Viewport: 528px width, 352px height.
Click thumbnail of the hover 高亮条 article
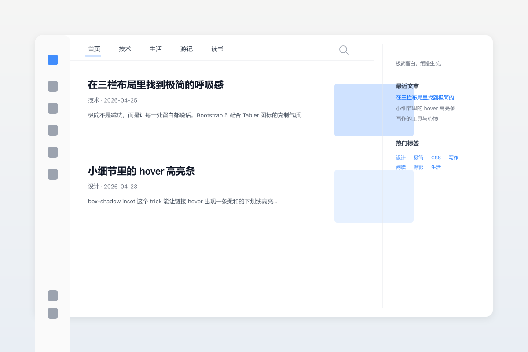tap(374, 196)
